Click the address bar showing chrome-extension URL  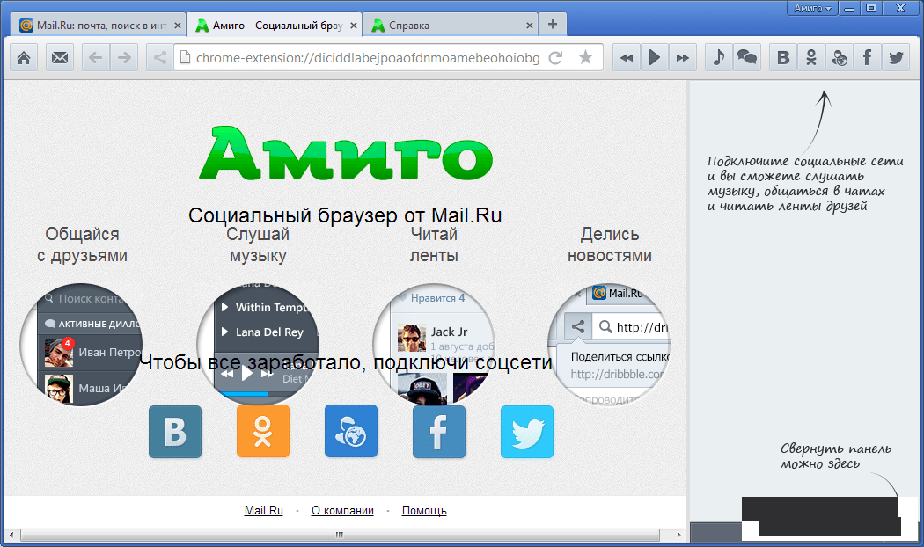click(x=352, y=56)
